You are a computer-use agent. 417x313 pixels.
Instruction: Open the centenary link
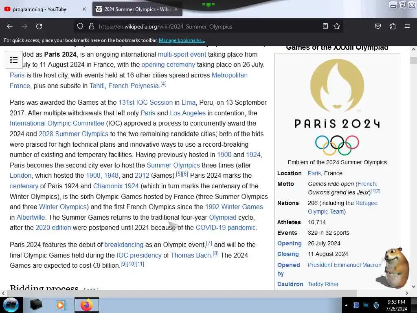[24, 186]
